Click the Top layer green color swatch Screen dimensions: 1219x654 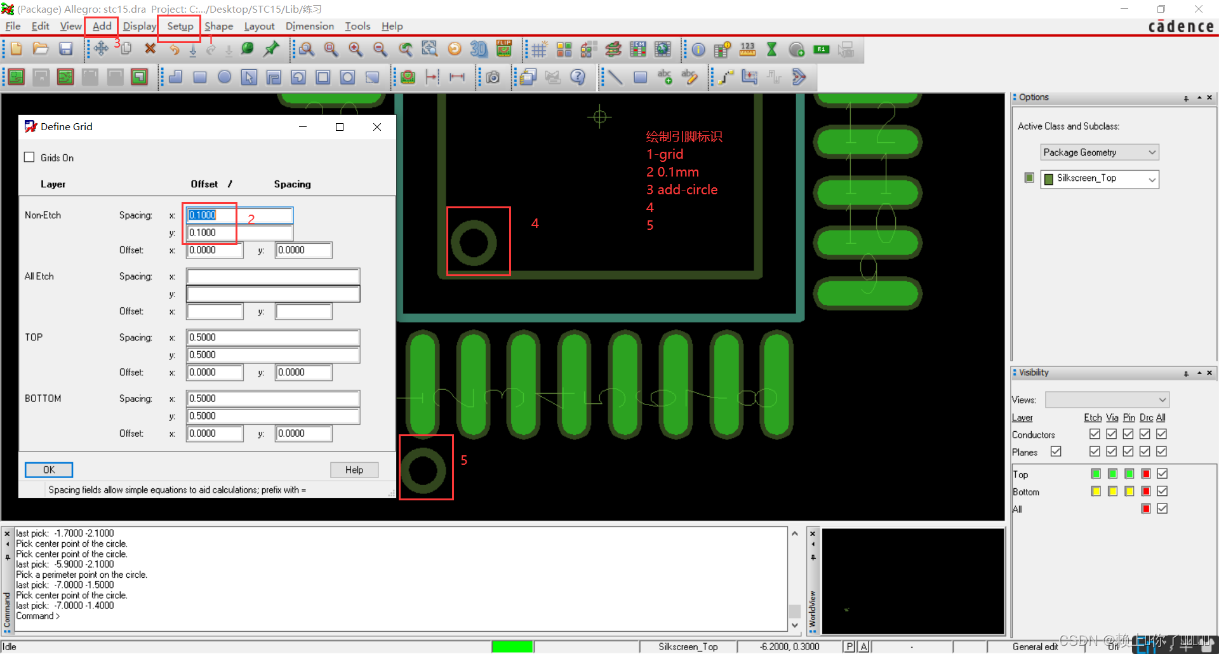tap(1095, 474)
